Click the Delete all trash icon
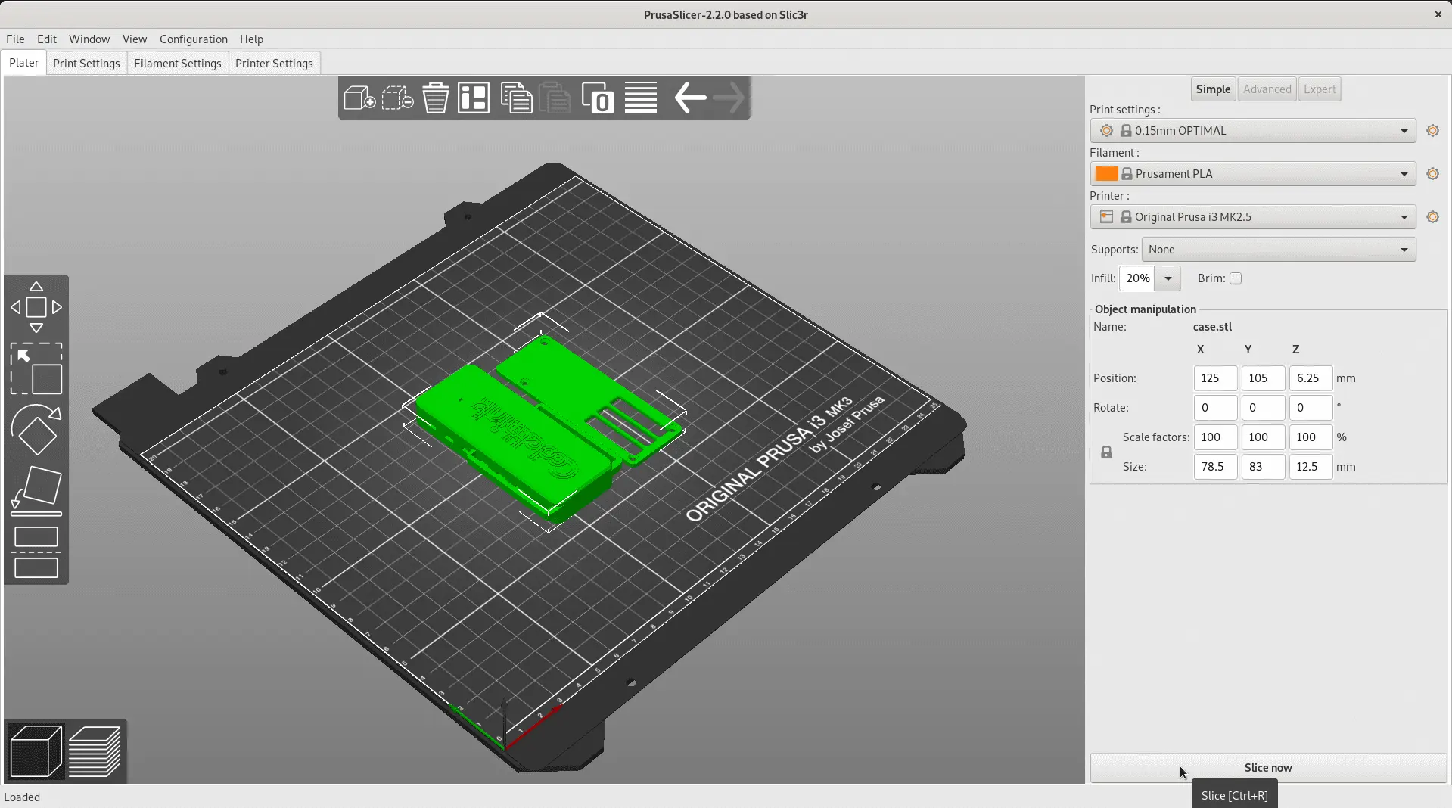 [436, 98]
